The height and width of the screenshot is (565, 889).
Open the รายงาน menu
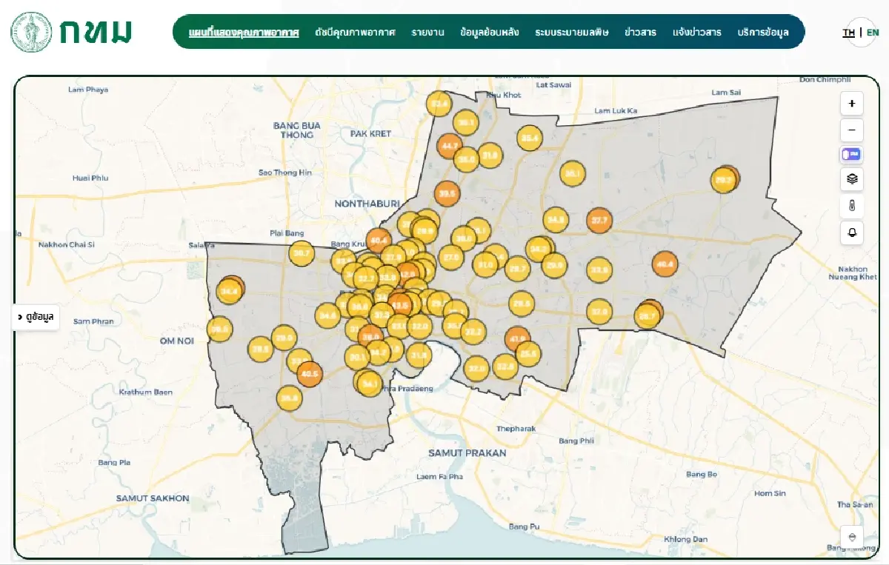click(427, 33)
